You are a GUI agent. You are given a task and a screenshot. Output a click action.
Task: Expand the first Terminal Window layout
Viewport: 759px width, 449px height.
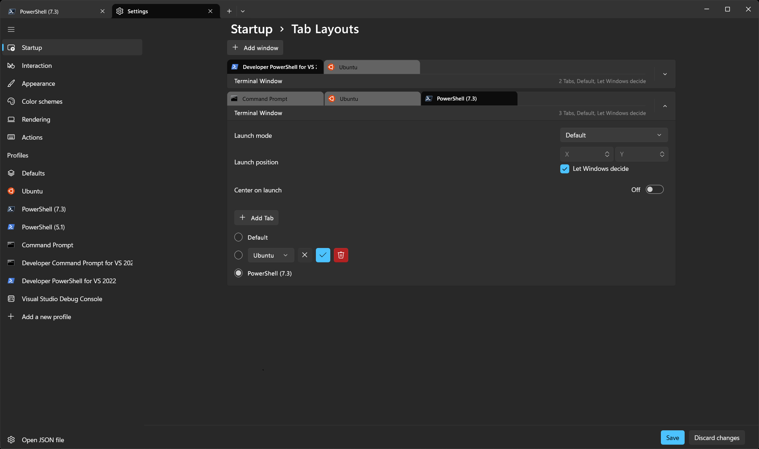(x=664, y=74)
